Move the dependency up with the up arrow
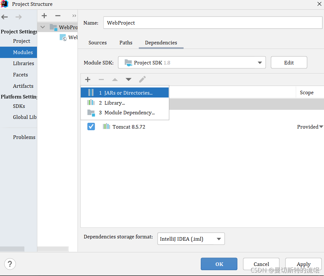Viewport: 324px width, 276px height. (x=115, y=79)
